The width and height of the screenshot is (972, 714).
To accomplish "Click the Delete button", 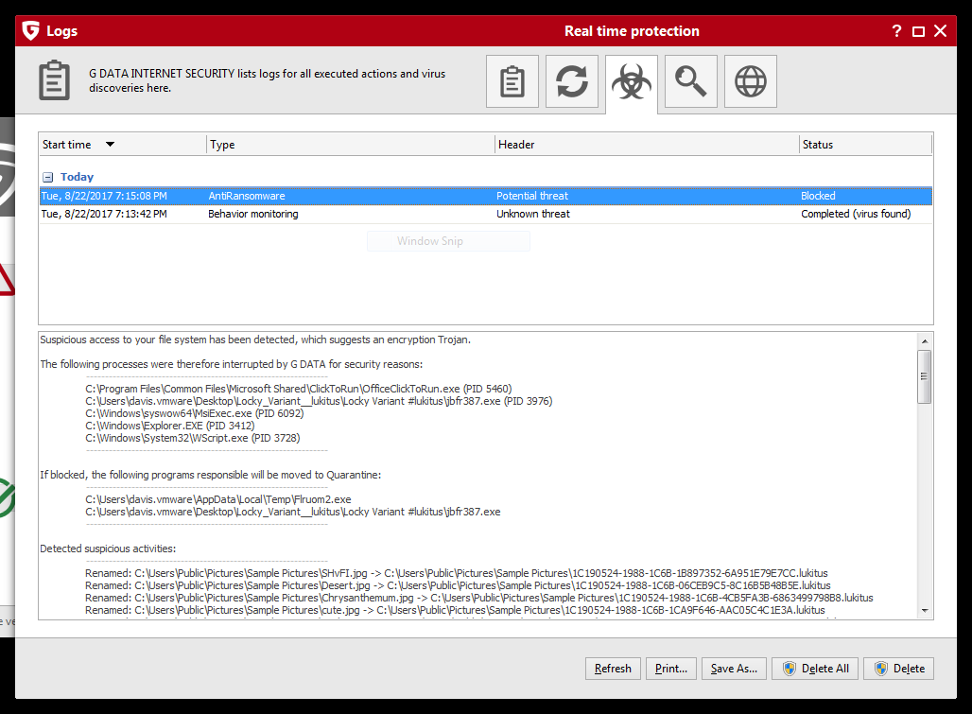I will (x=899, y=669).
